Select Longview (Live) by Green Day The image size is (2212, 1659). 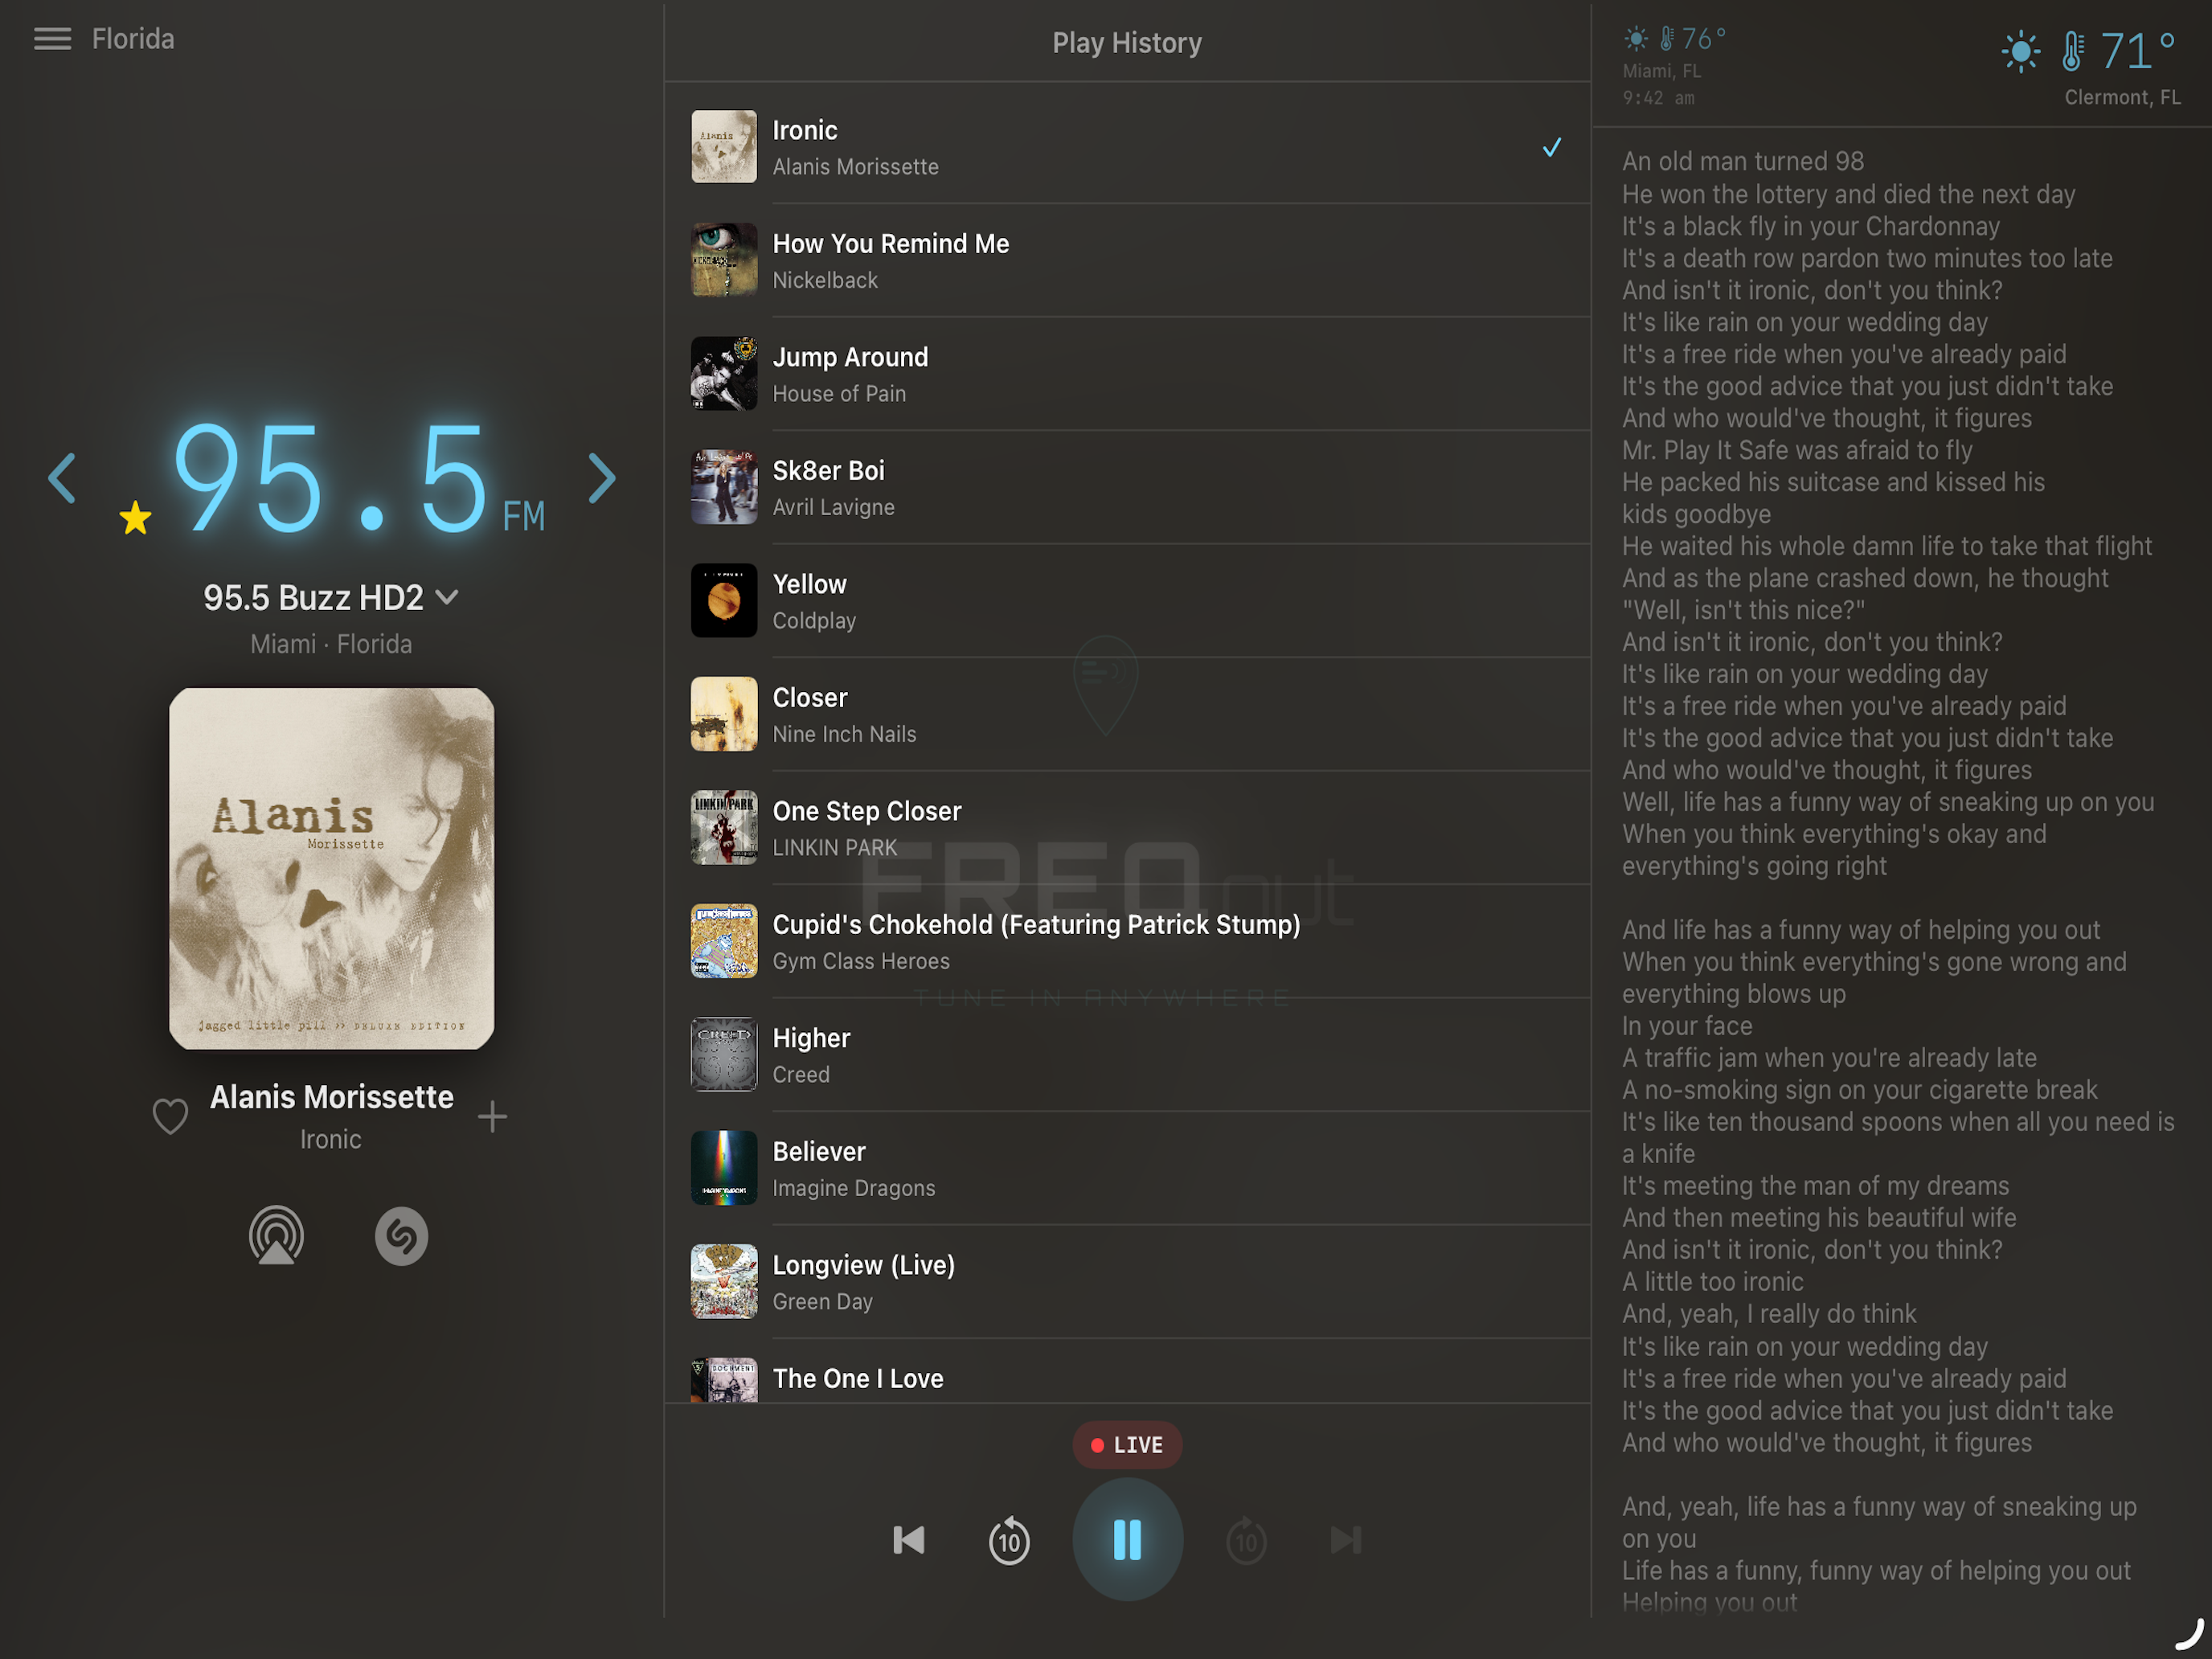point(1127,1282)
